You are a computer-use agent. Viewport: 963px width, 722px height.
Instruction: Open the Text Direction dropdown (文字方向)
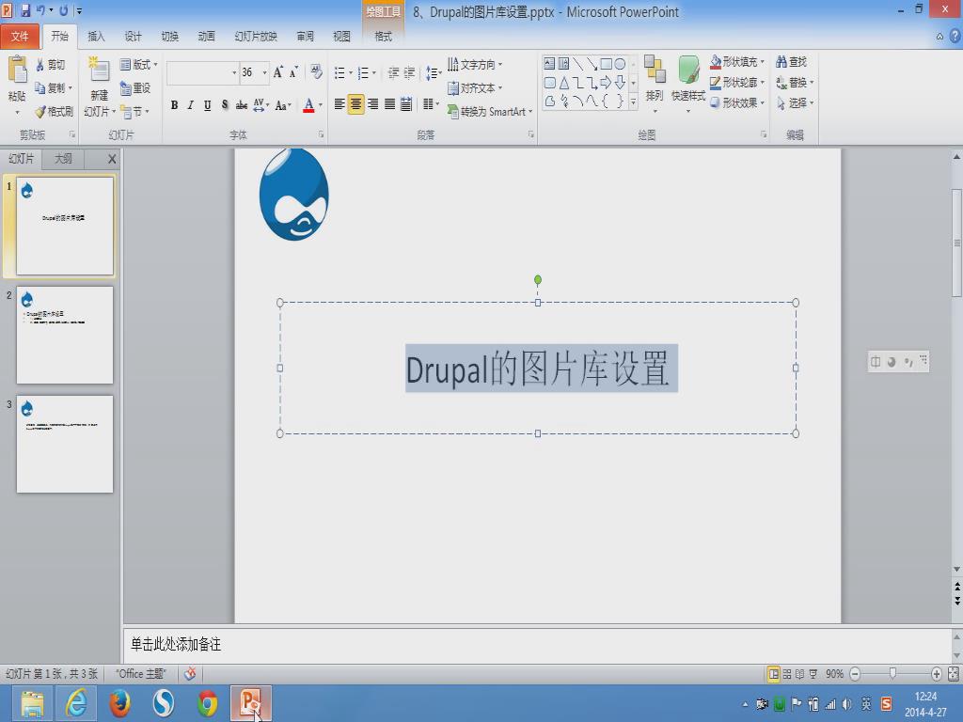coord(475,65)
